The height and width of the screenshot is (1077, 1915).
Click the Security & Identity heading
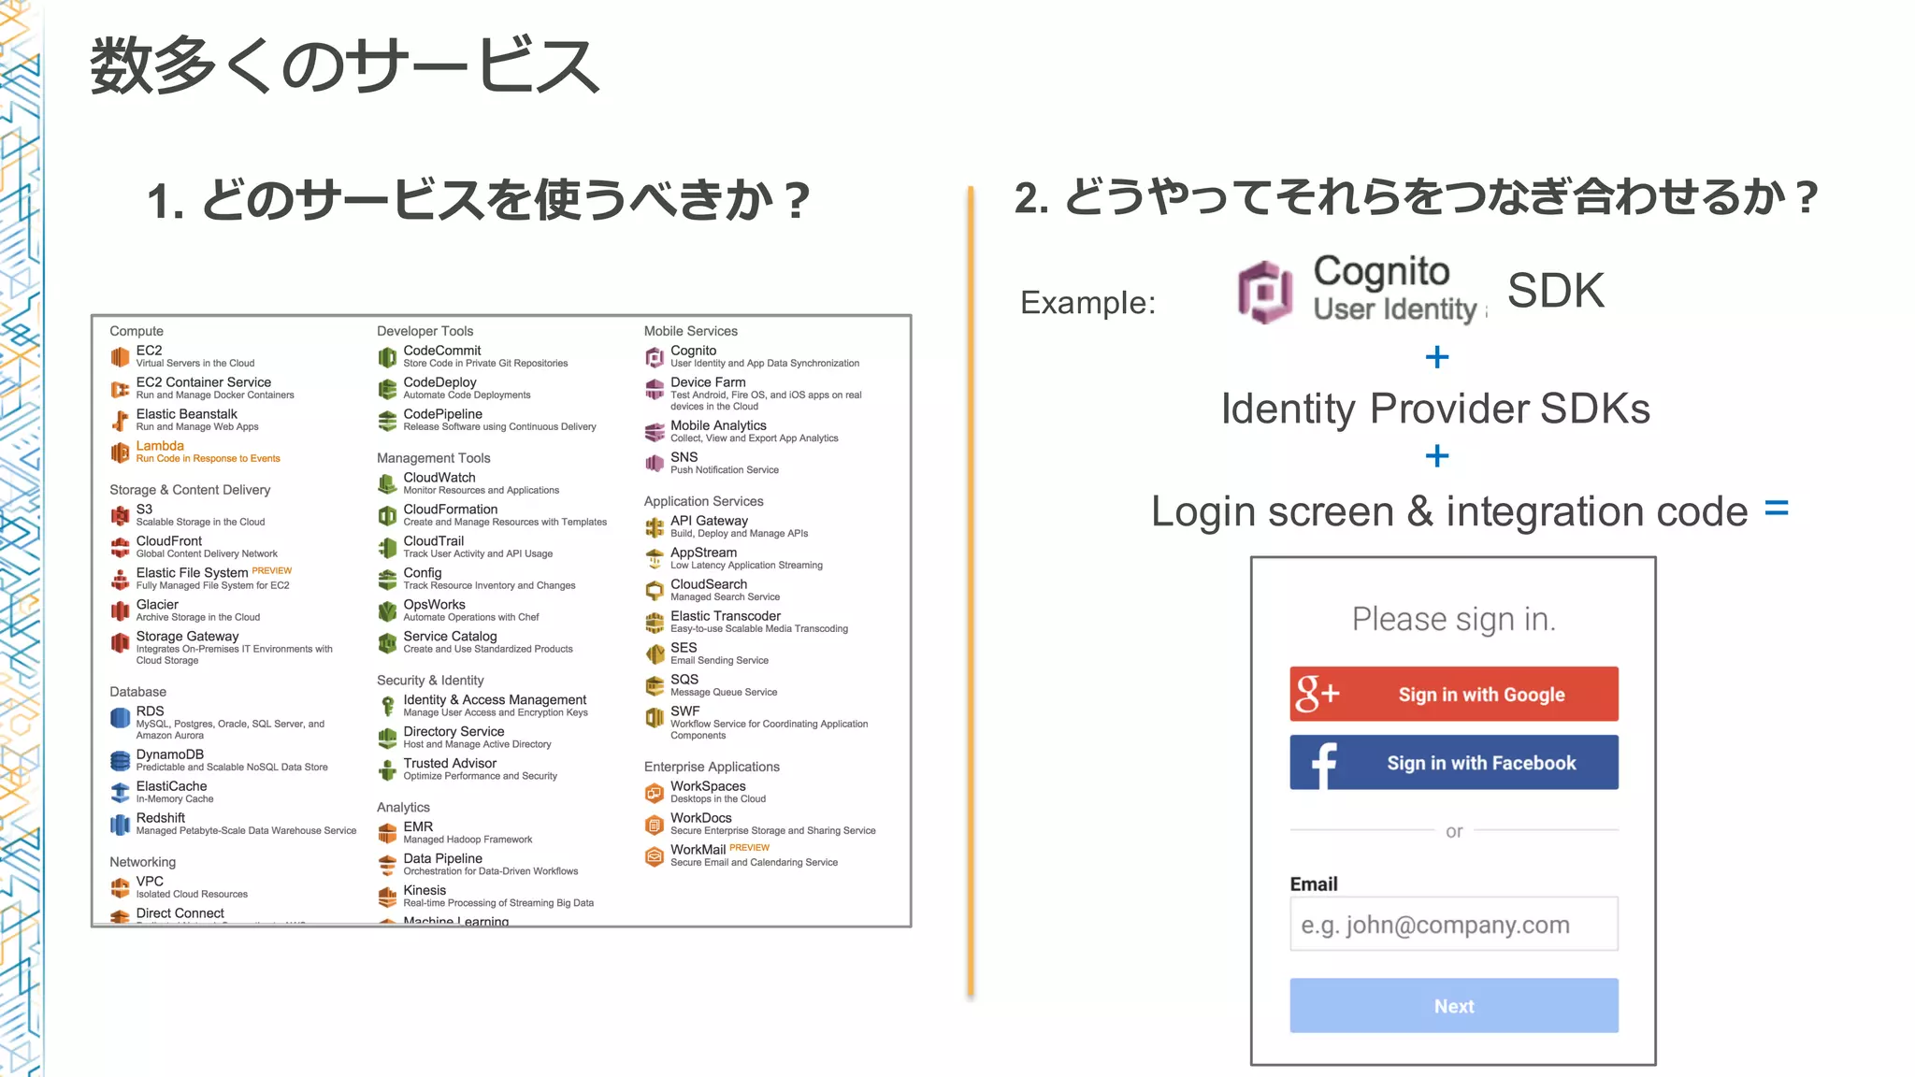(430, 681)
